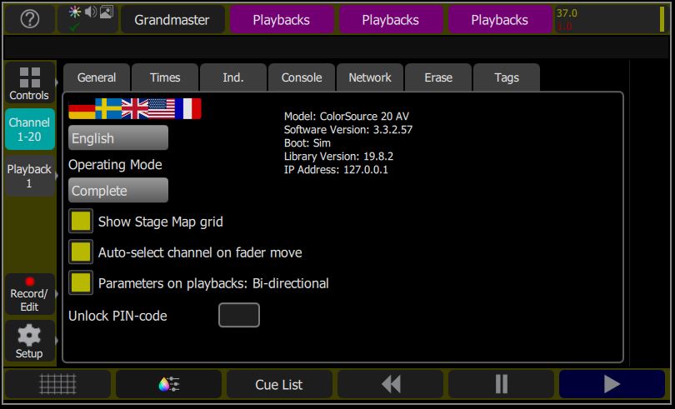Open the stage map grid icon
Viewport: 675px width, 409px height.
pos(57,384)
